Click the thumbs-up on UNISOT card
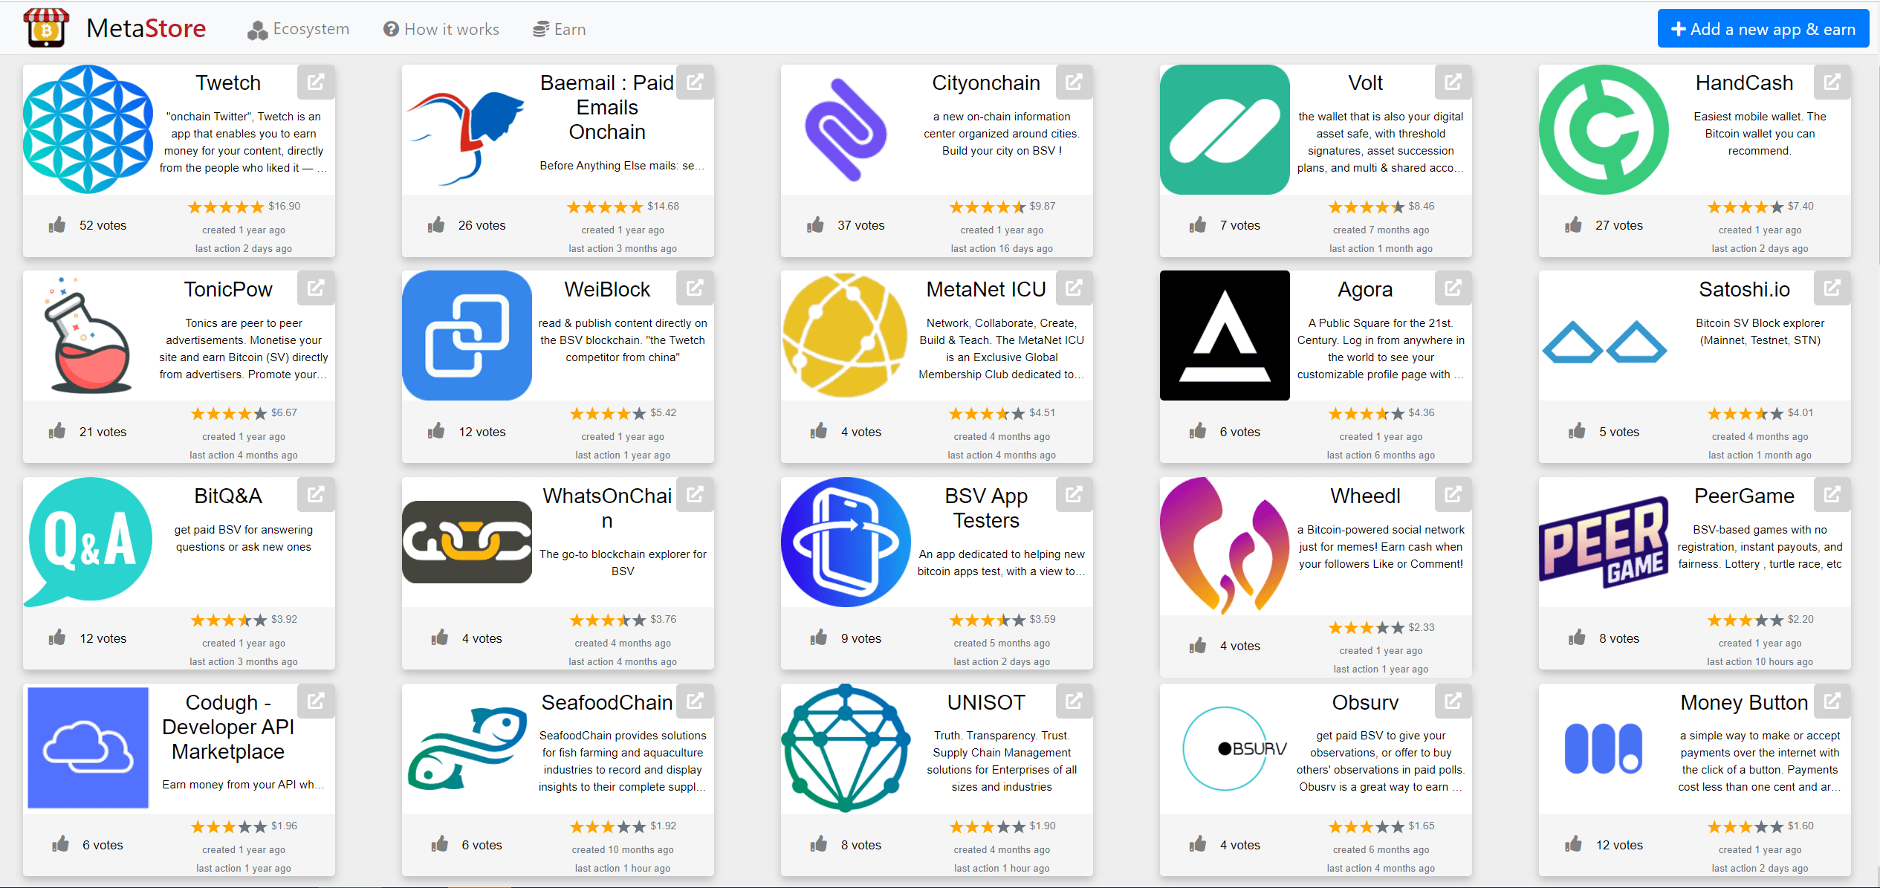 click(819, 844)
